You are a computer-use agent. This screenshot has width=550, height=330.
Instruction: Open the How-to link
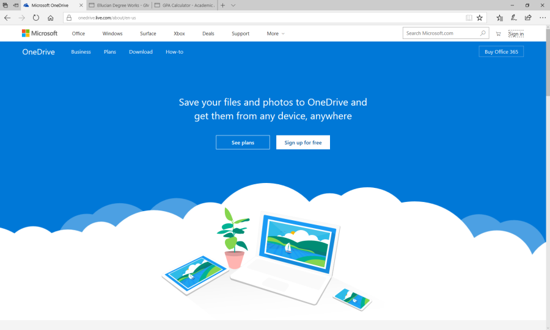click(x=174, y=52)
